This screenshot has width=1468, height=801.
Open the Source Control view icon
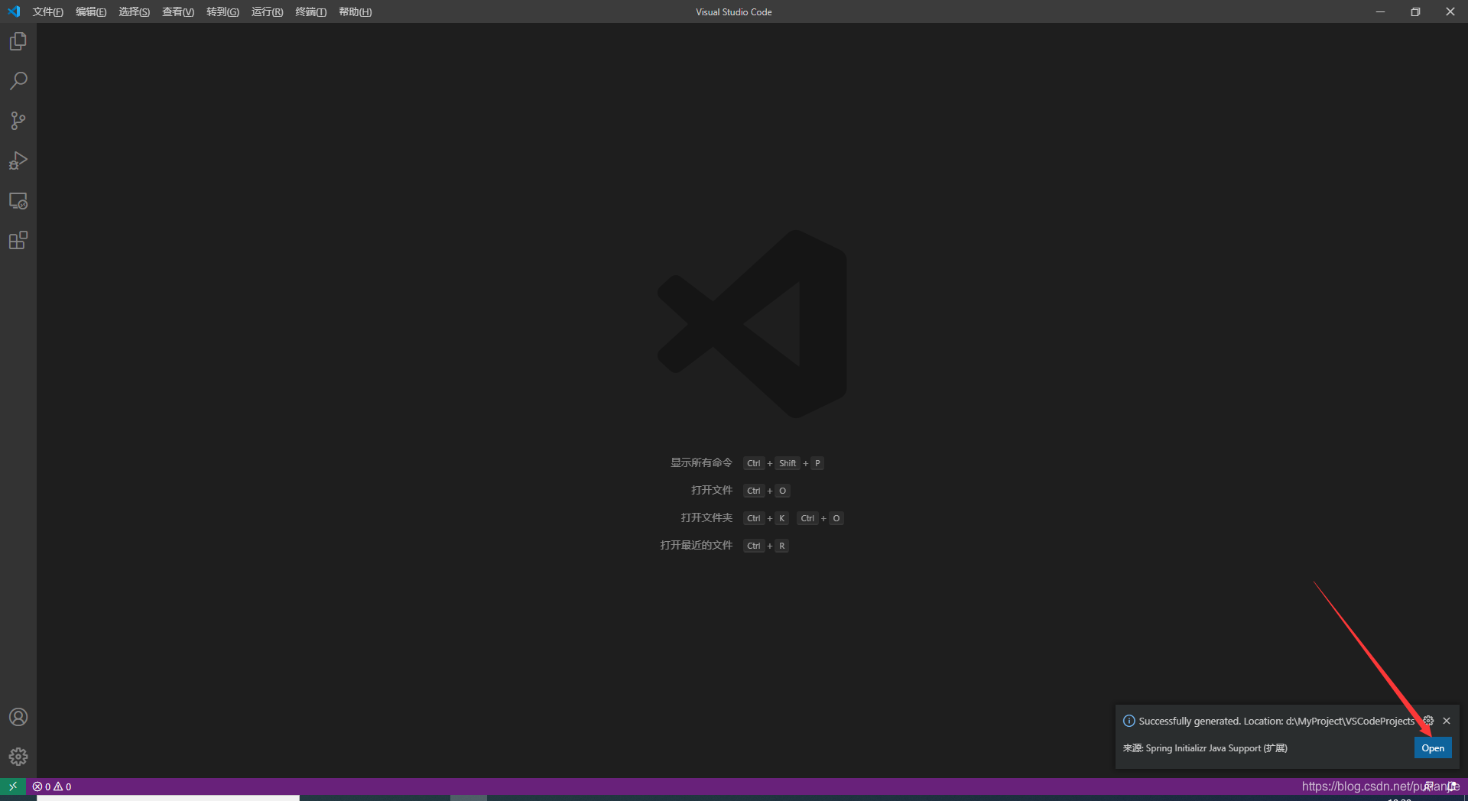point(18,121)
